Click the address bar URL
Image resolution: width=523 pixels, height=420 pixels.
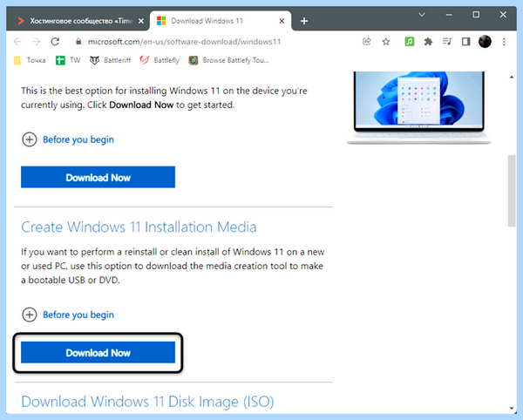[x=184, y=42]
